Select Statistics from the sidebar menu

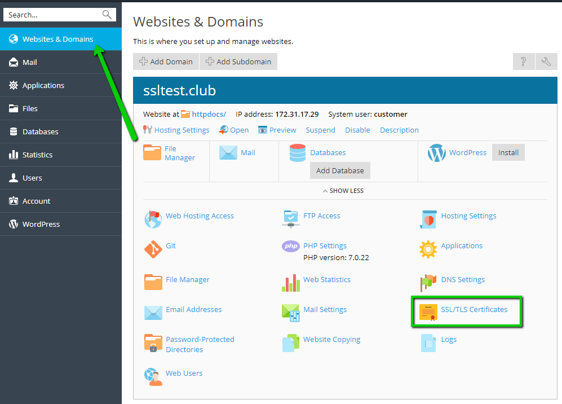point(37,155)
